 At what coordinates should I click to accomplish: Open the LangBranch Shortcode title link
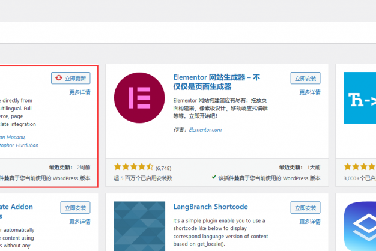210,207
